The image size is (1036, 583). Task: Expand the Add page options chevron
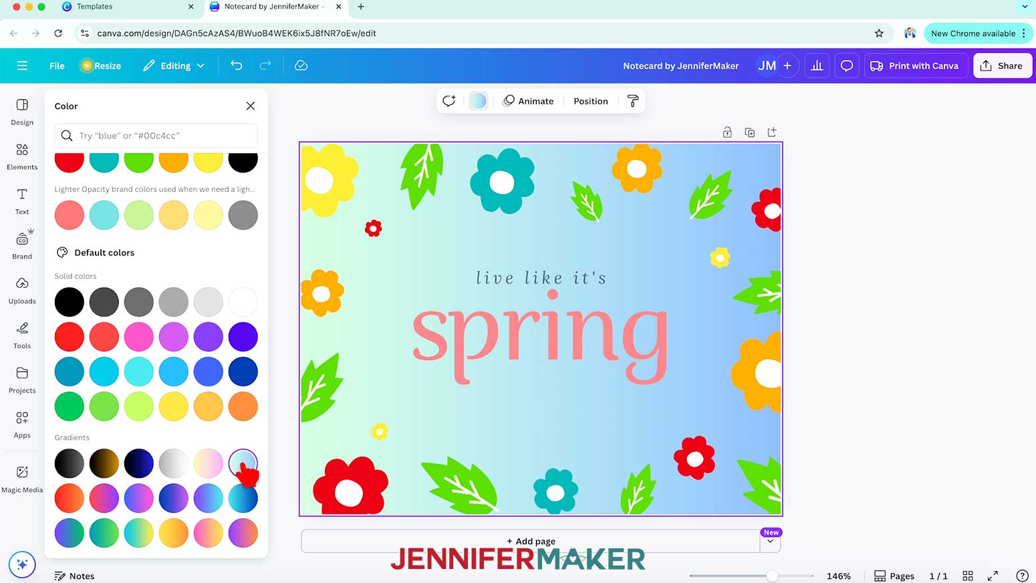pyautogui.click(x=770, y=542)
